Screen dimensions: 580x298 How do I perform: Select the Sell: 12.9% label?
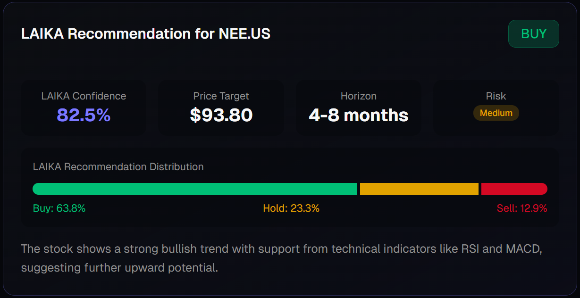click(522, 208)
